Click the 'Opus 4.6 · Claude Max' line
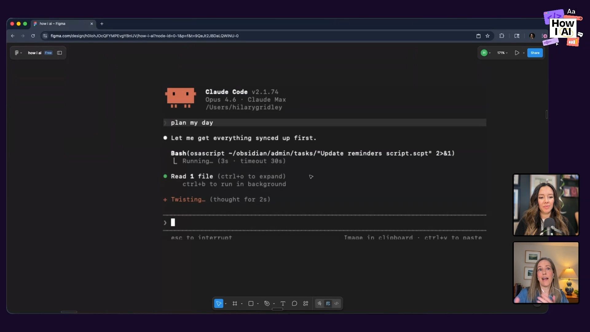This screenshot has height=332, width=590. coord(246,100)
